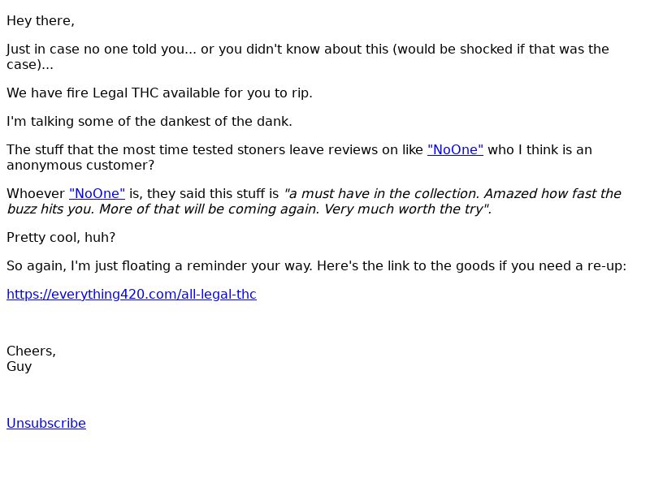Image resolution: width=650 pixels, height=487 pixels.
Task: Click the word "Whoever" in the email
Action: (x=36, y=193)
